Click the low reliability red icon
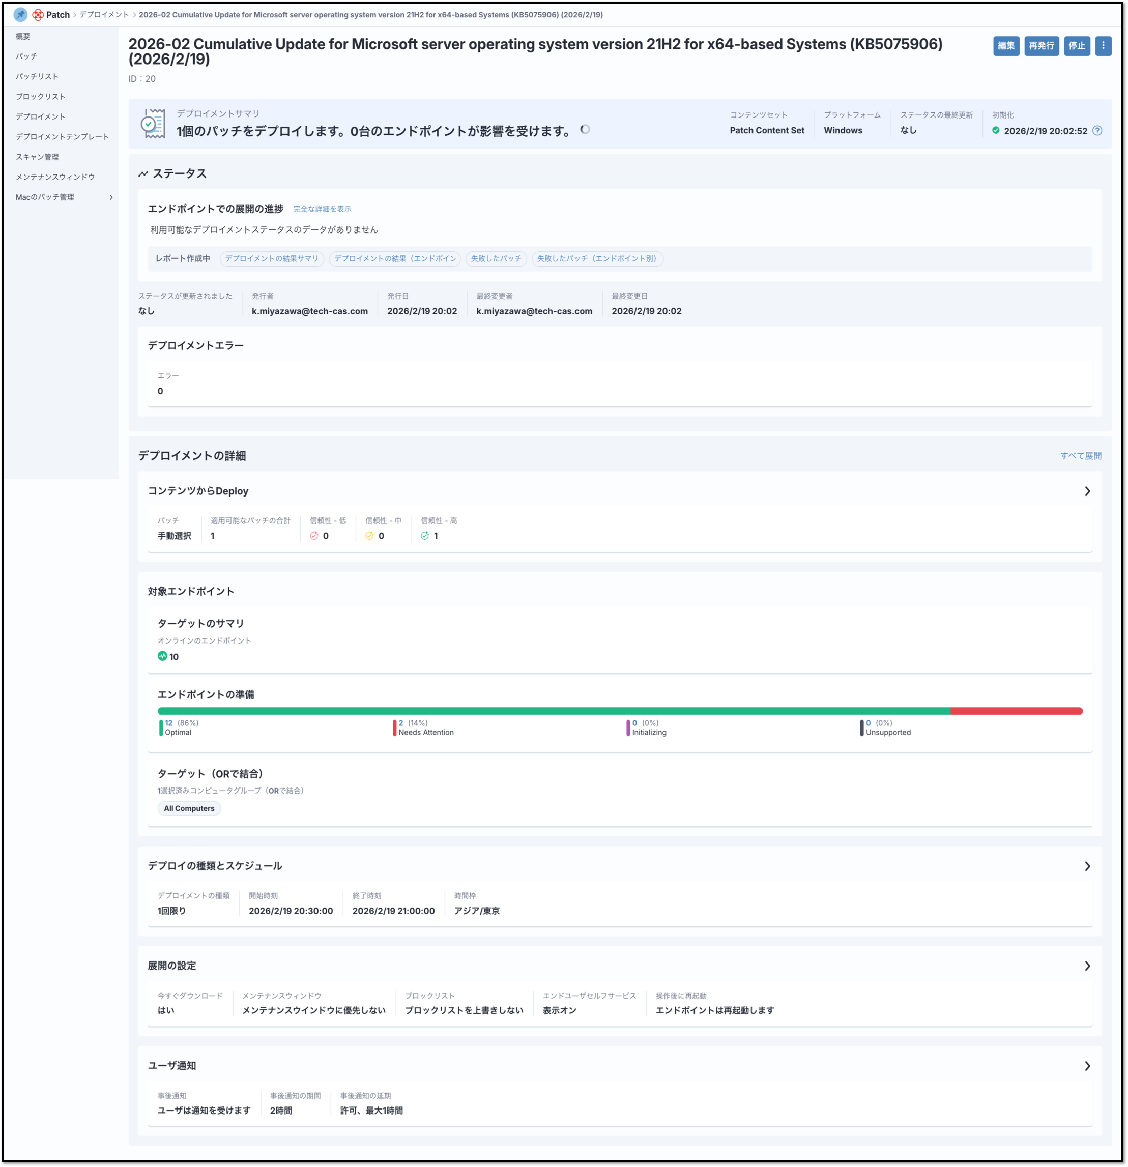This screenshot has width=1128, height=1167. tap(314, 535)
